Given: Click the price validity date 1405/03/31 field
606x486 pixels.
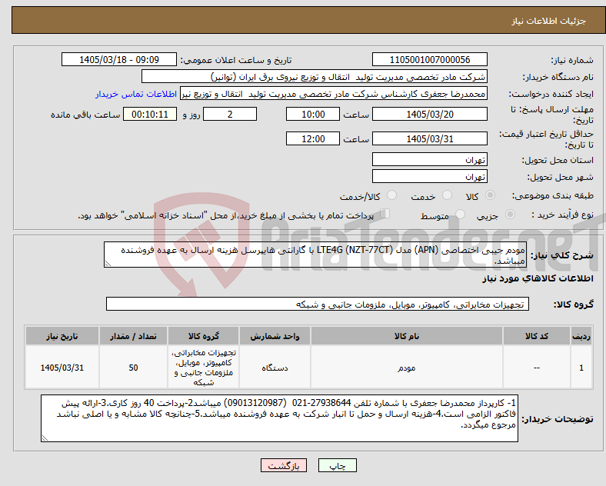Looking at the screenshot, I should click(430, 138).
